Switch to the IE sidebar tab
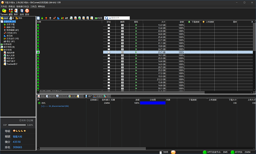 tap(12, 18)
